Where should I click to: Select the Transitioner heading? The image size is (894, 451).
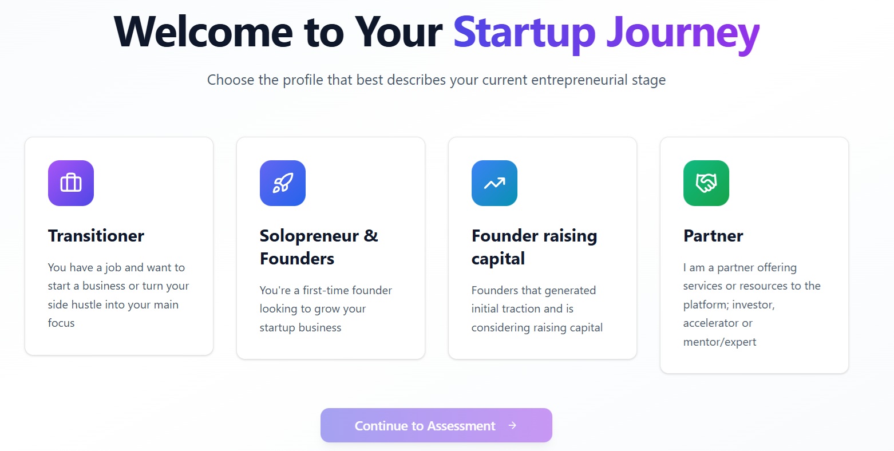tap(96, 236)
